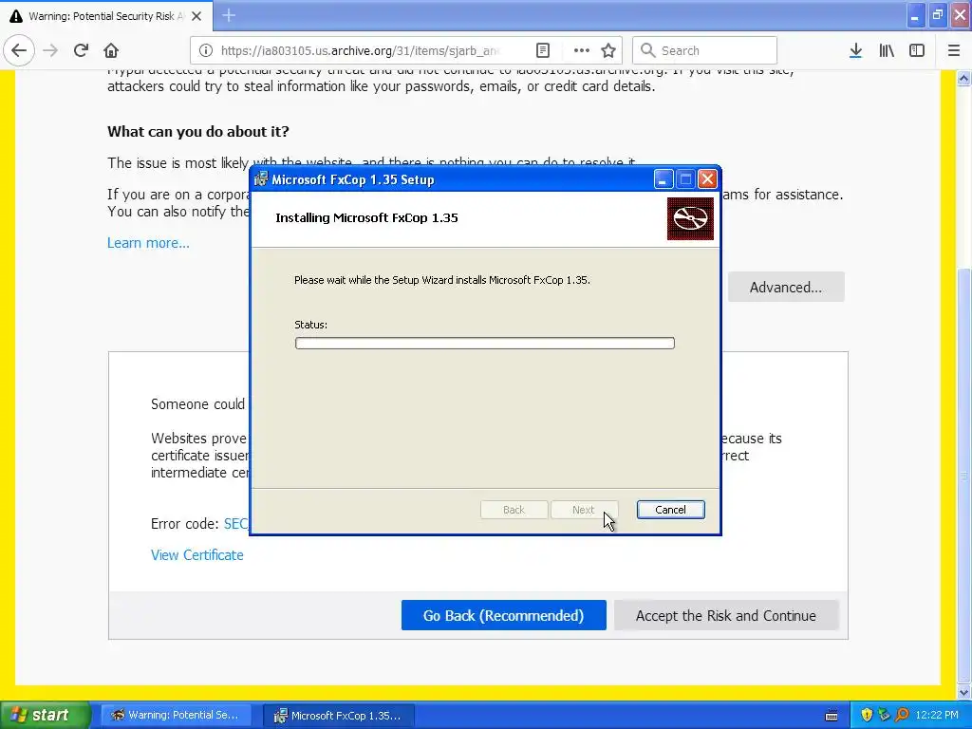Image resolution: width=972 pixels, height=729 pixels.
Task: Click the browser address bar URL
Action: pyautogui.click(x=360, y=50)
